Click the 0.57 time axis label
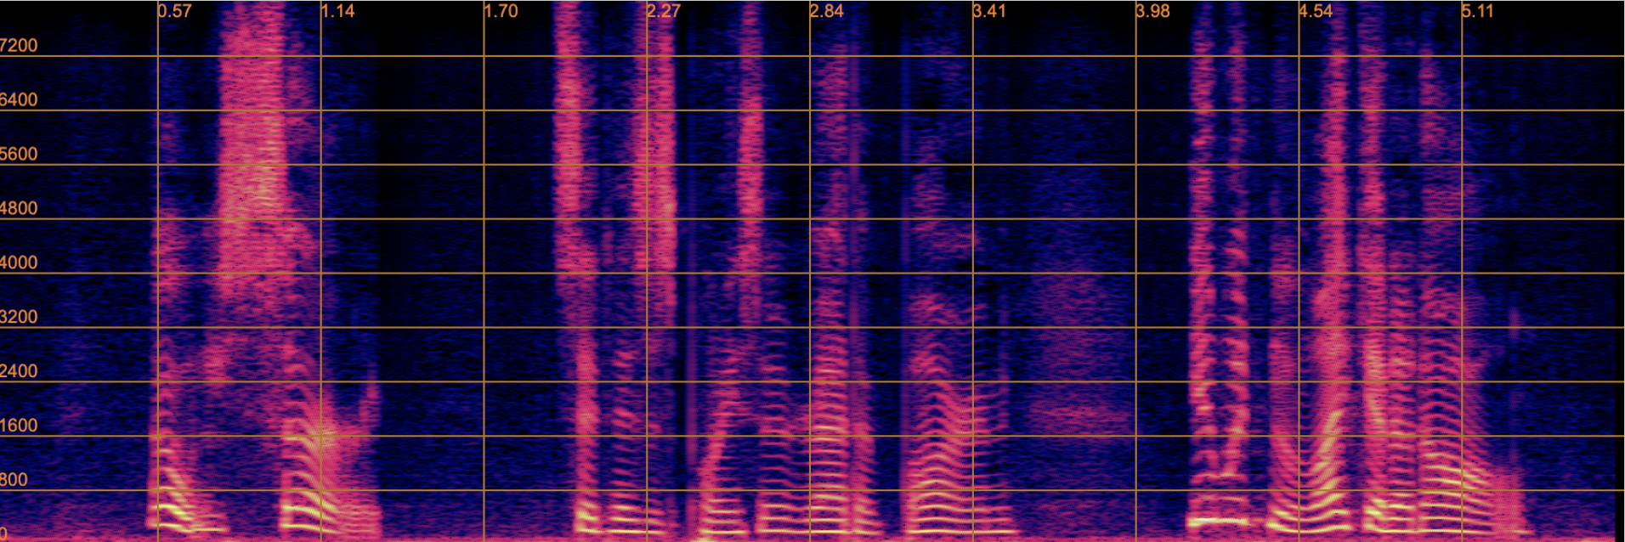The height and width of the screenshot is (542, 1625). pos(175,11)
